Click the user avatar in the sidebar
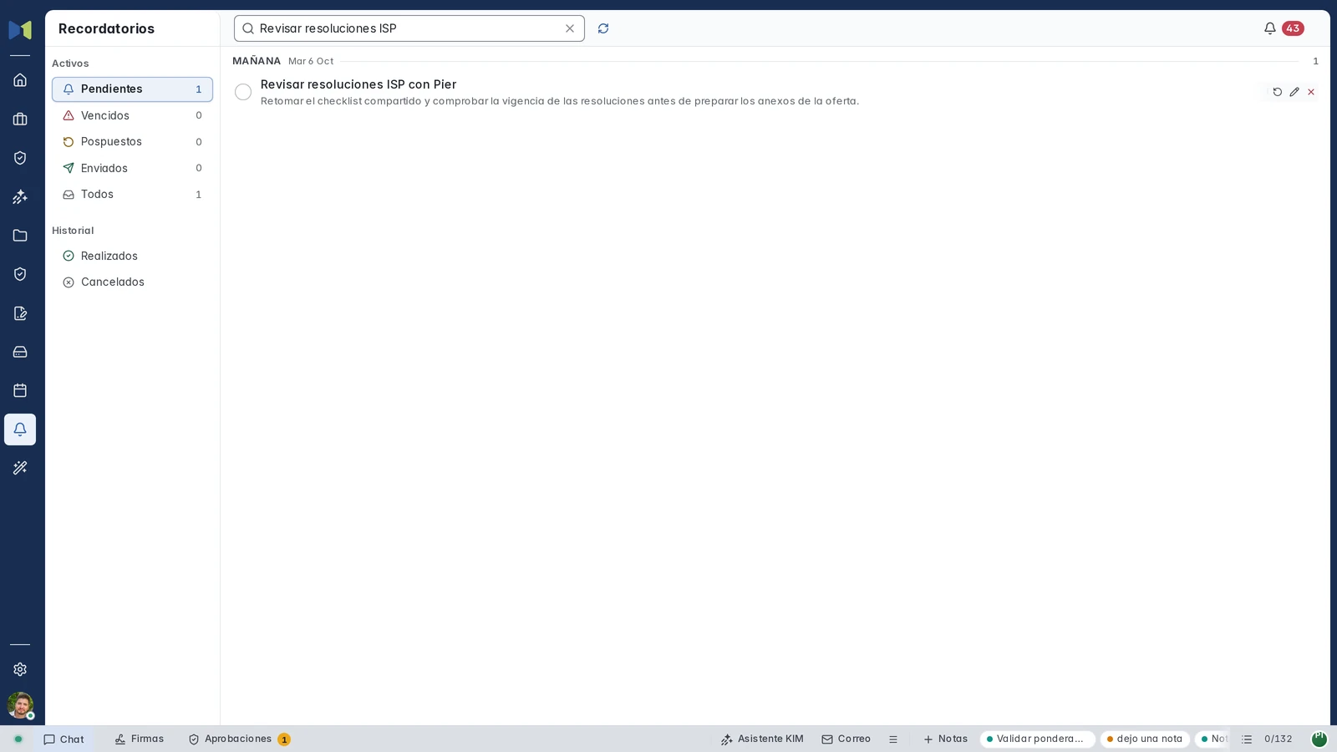The width and height of the screenshot is (1337, 752). [20, 705]
